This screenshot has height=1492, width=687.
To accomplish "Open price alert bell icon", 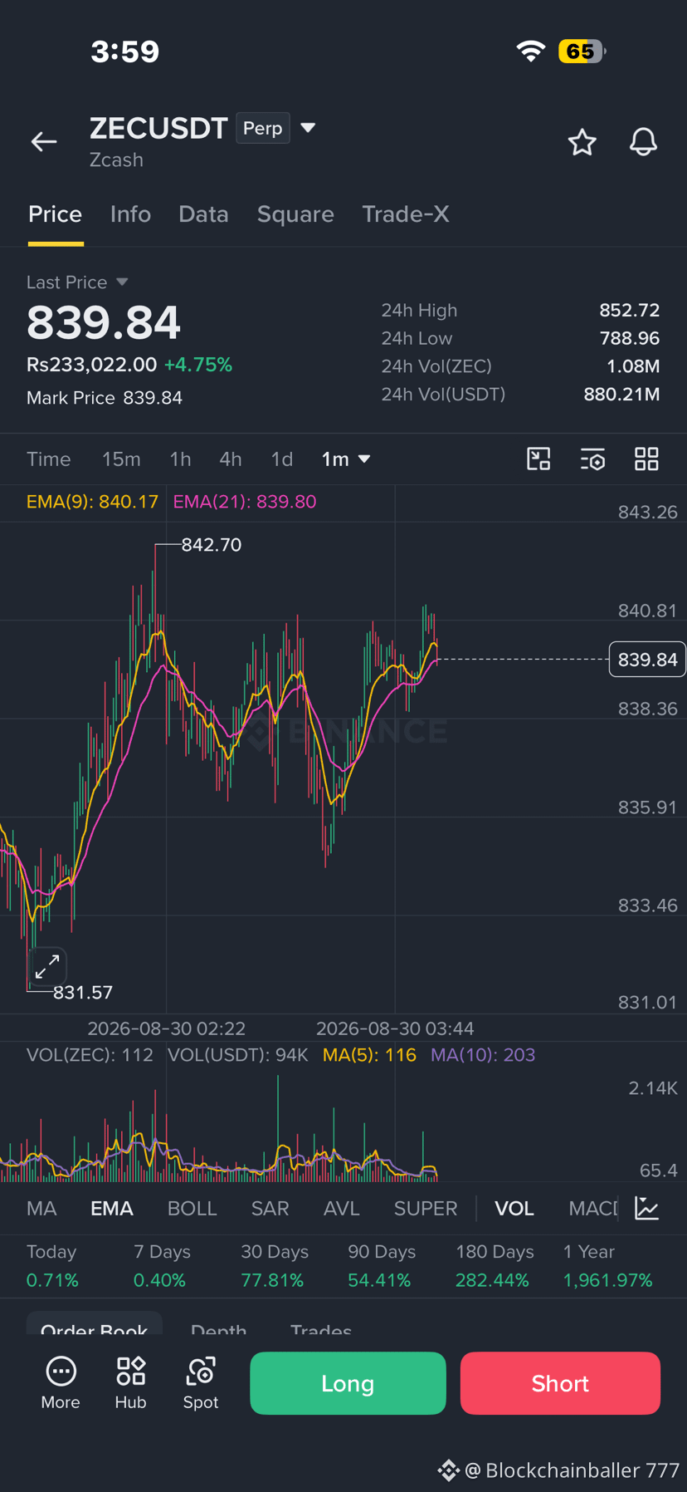I will click(643, 142).
